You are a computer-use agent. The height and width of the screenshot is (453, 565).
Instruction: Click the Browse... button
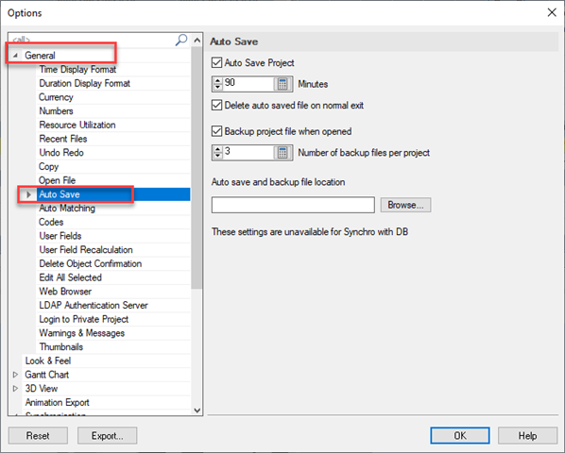pyautogui.click(x=405, y=205)
